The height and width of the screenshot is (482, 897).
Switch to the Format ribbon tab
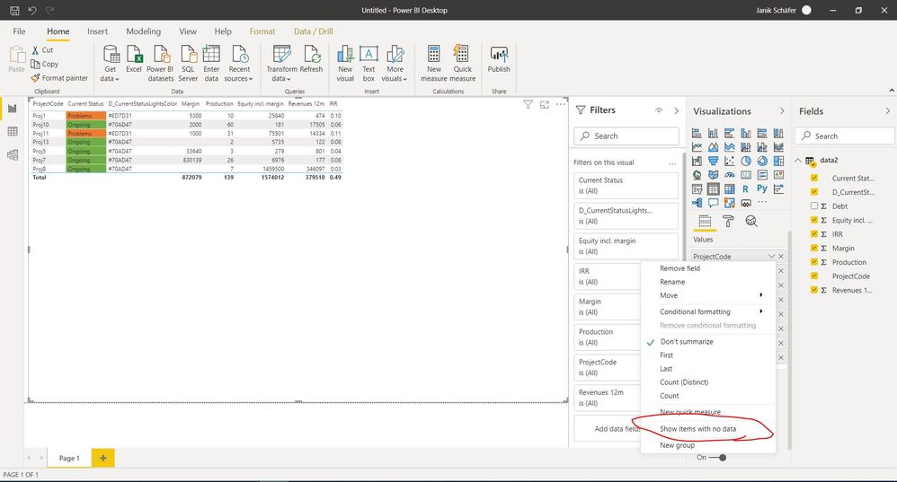262,31
